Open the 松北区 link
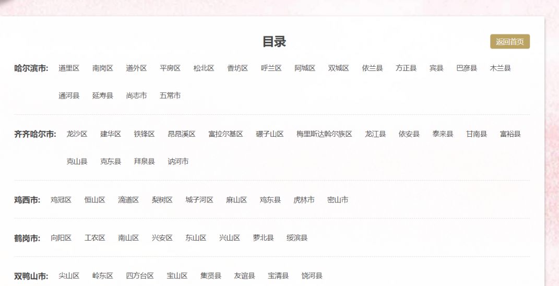559x286 pixels. pyautogui.click(x=204, y=68)
